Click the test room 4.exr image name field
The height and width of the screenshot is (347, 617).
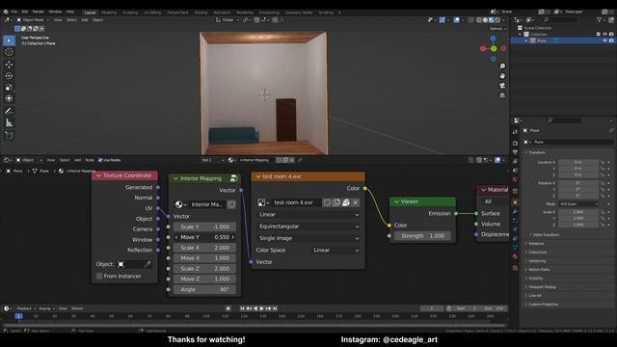[296, 202]
